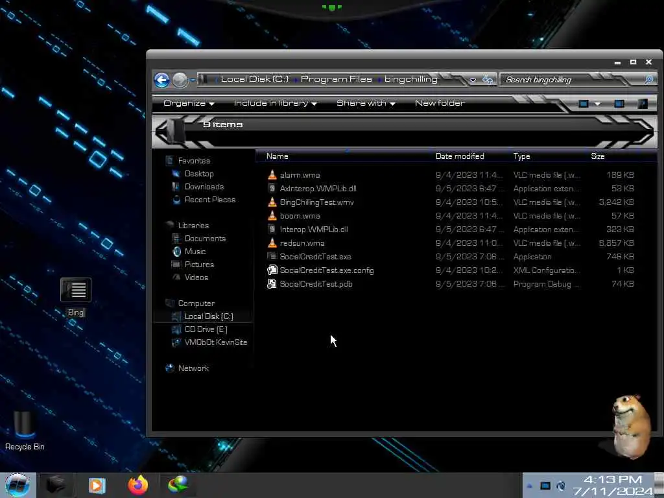Click the redsun.wma file name
The width and height of the screenshot is (664, 498).
[x=302, y=243]
